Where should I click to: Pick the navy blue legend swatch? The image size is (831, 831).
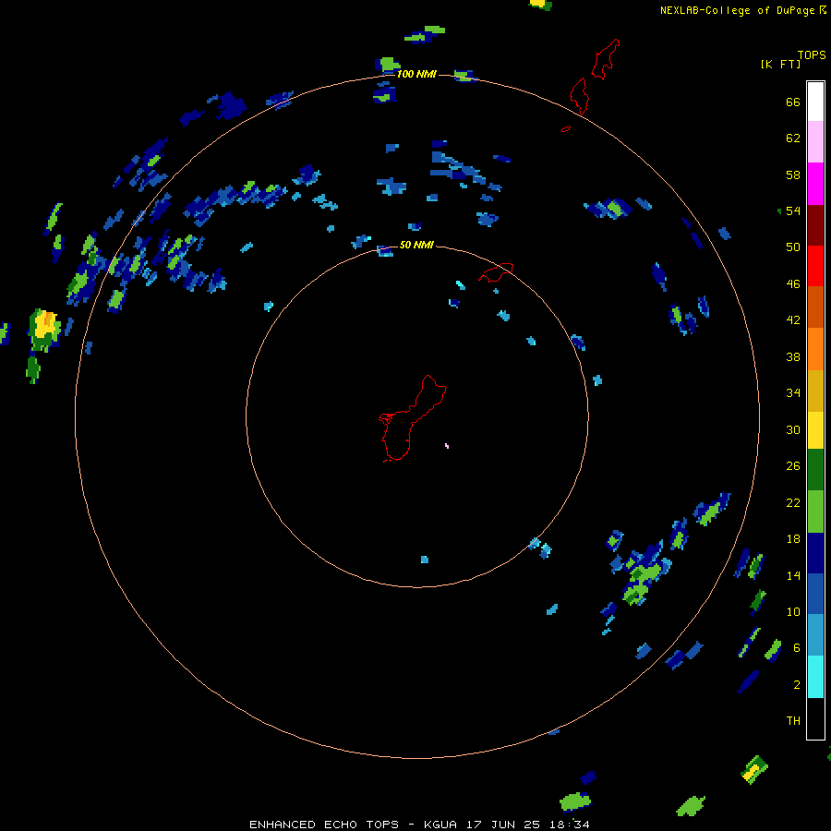click(815, 553)
